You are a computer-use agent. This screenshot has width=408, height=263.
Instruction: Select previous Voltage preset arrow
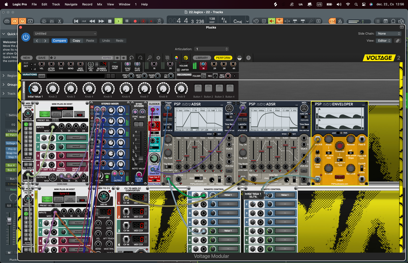click(x=118, y=58)
